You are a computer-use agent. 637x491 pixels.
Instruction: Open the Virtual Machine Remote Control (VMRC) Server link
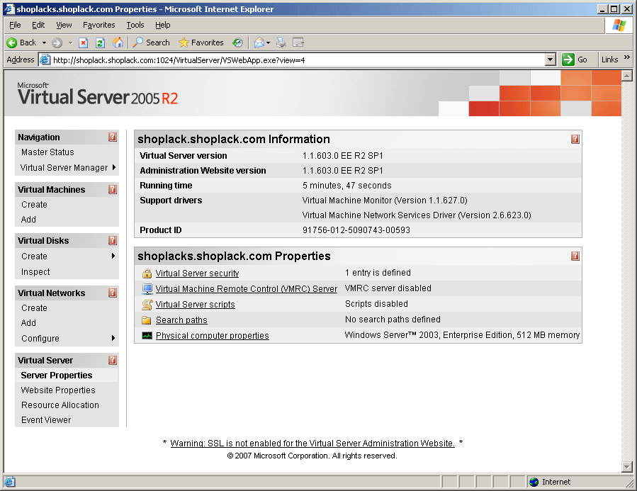click(246, 289)
